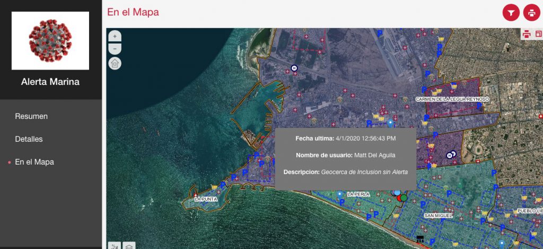
Task: Click the black building icon on the coast
Action: pyautogui.click(x=420, y=239)
